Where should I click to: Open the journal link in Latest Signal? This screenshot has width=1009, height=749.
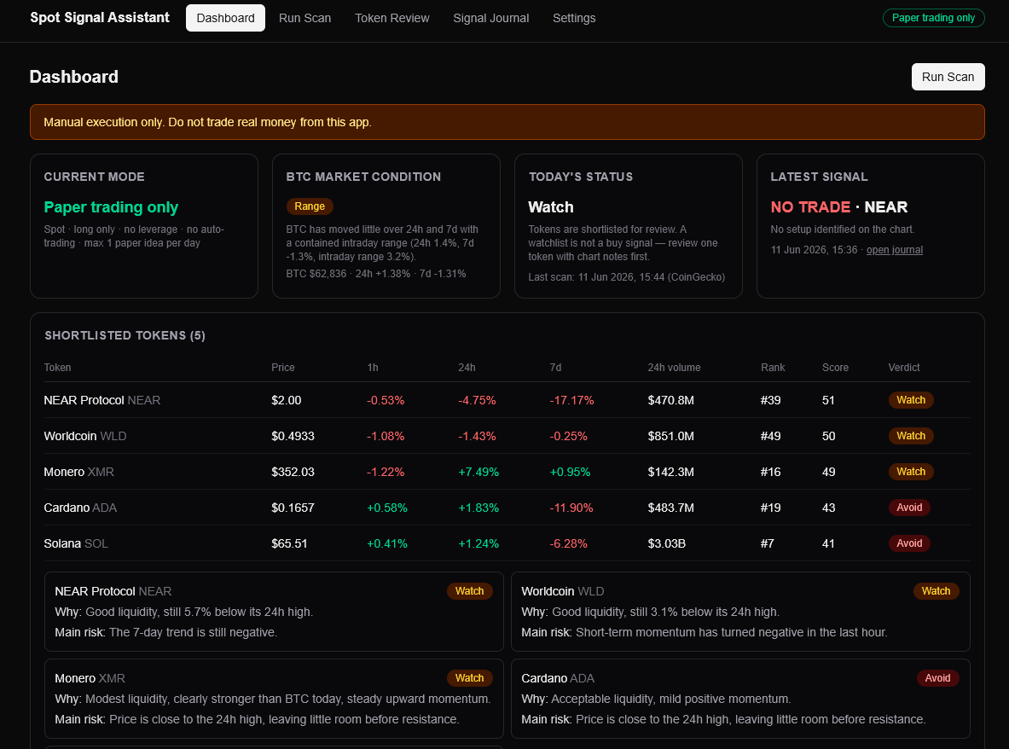(895, 250)
